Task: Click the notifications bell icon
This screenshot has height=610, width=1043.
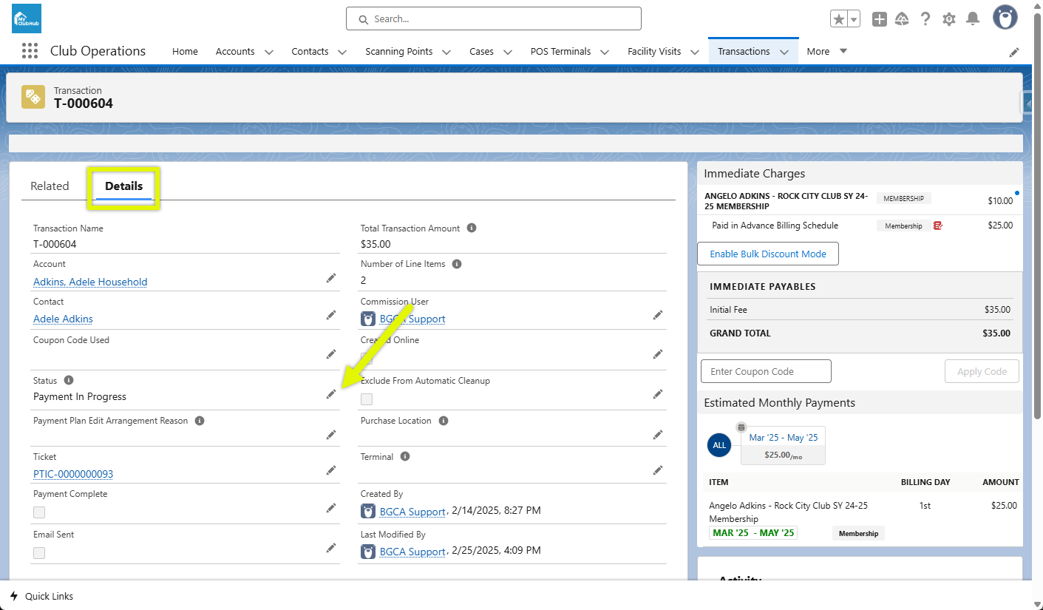Action: (x=973, y=19)
